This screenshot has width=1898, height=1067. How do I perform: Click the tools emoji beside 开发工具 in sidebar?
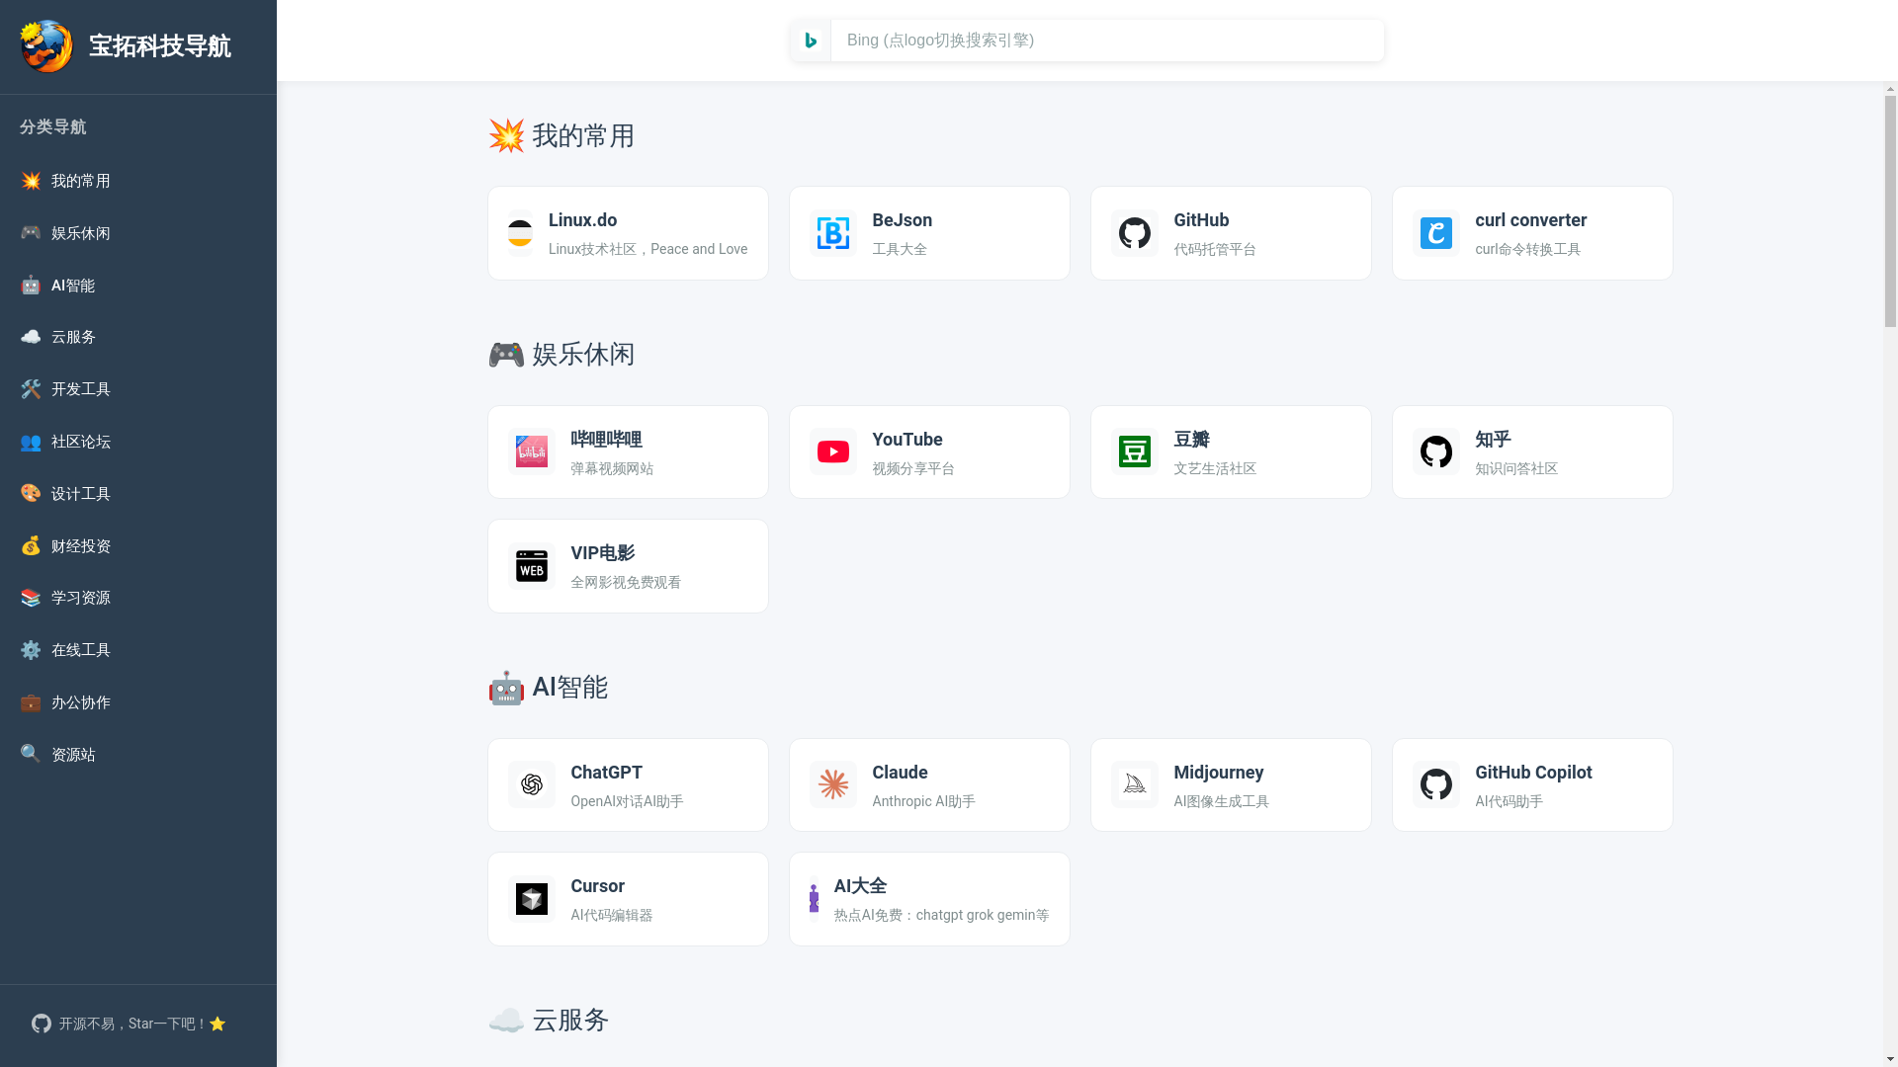(31, 389)
